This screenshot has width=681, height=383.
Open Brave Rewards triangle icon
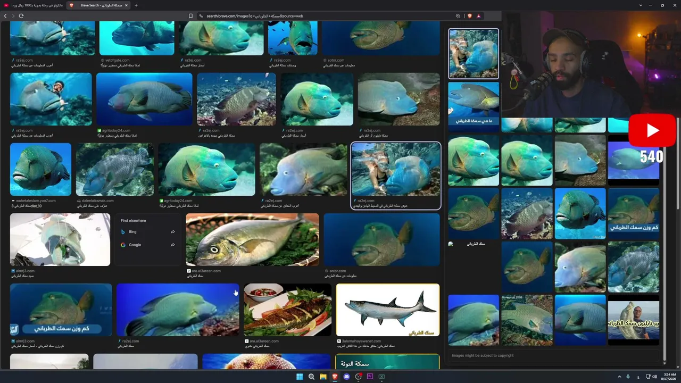tap(478, 16)
